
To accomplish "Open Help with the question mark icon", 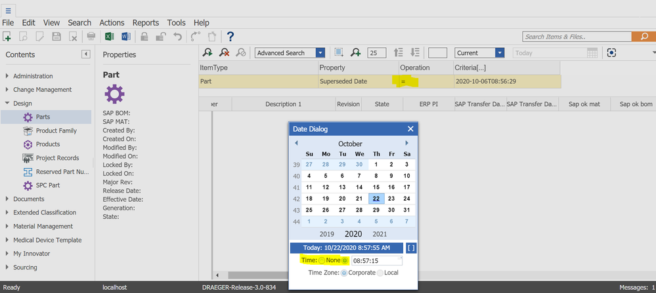I will pos(230,37).
